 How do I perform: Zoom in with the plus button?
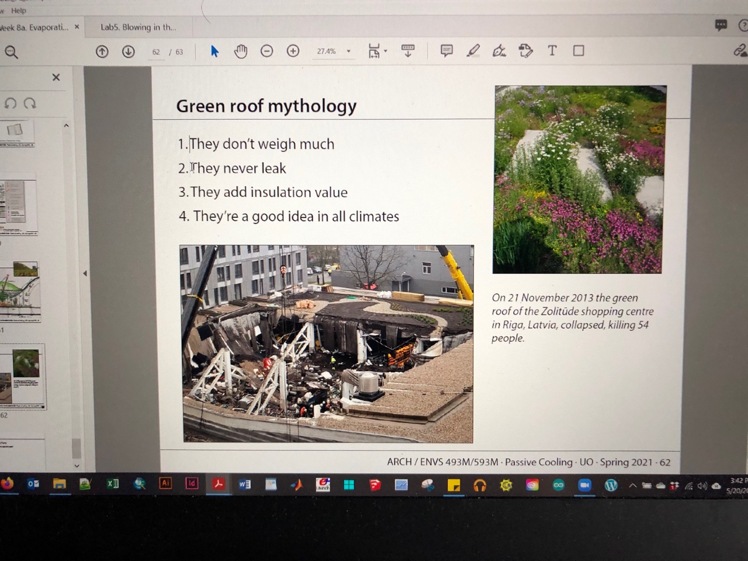(293, 51)
